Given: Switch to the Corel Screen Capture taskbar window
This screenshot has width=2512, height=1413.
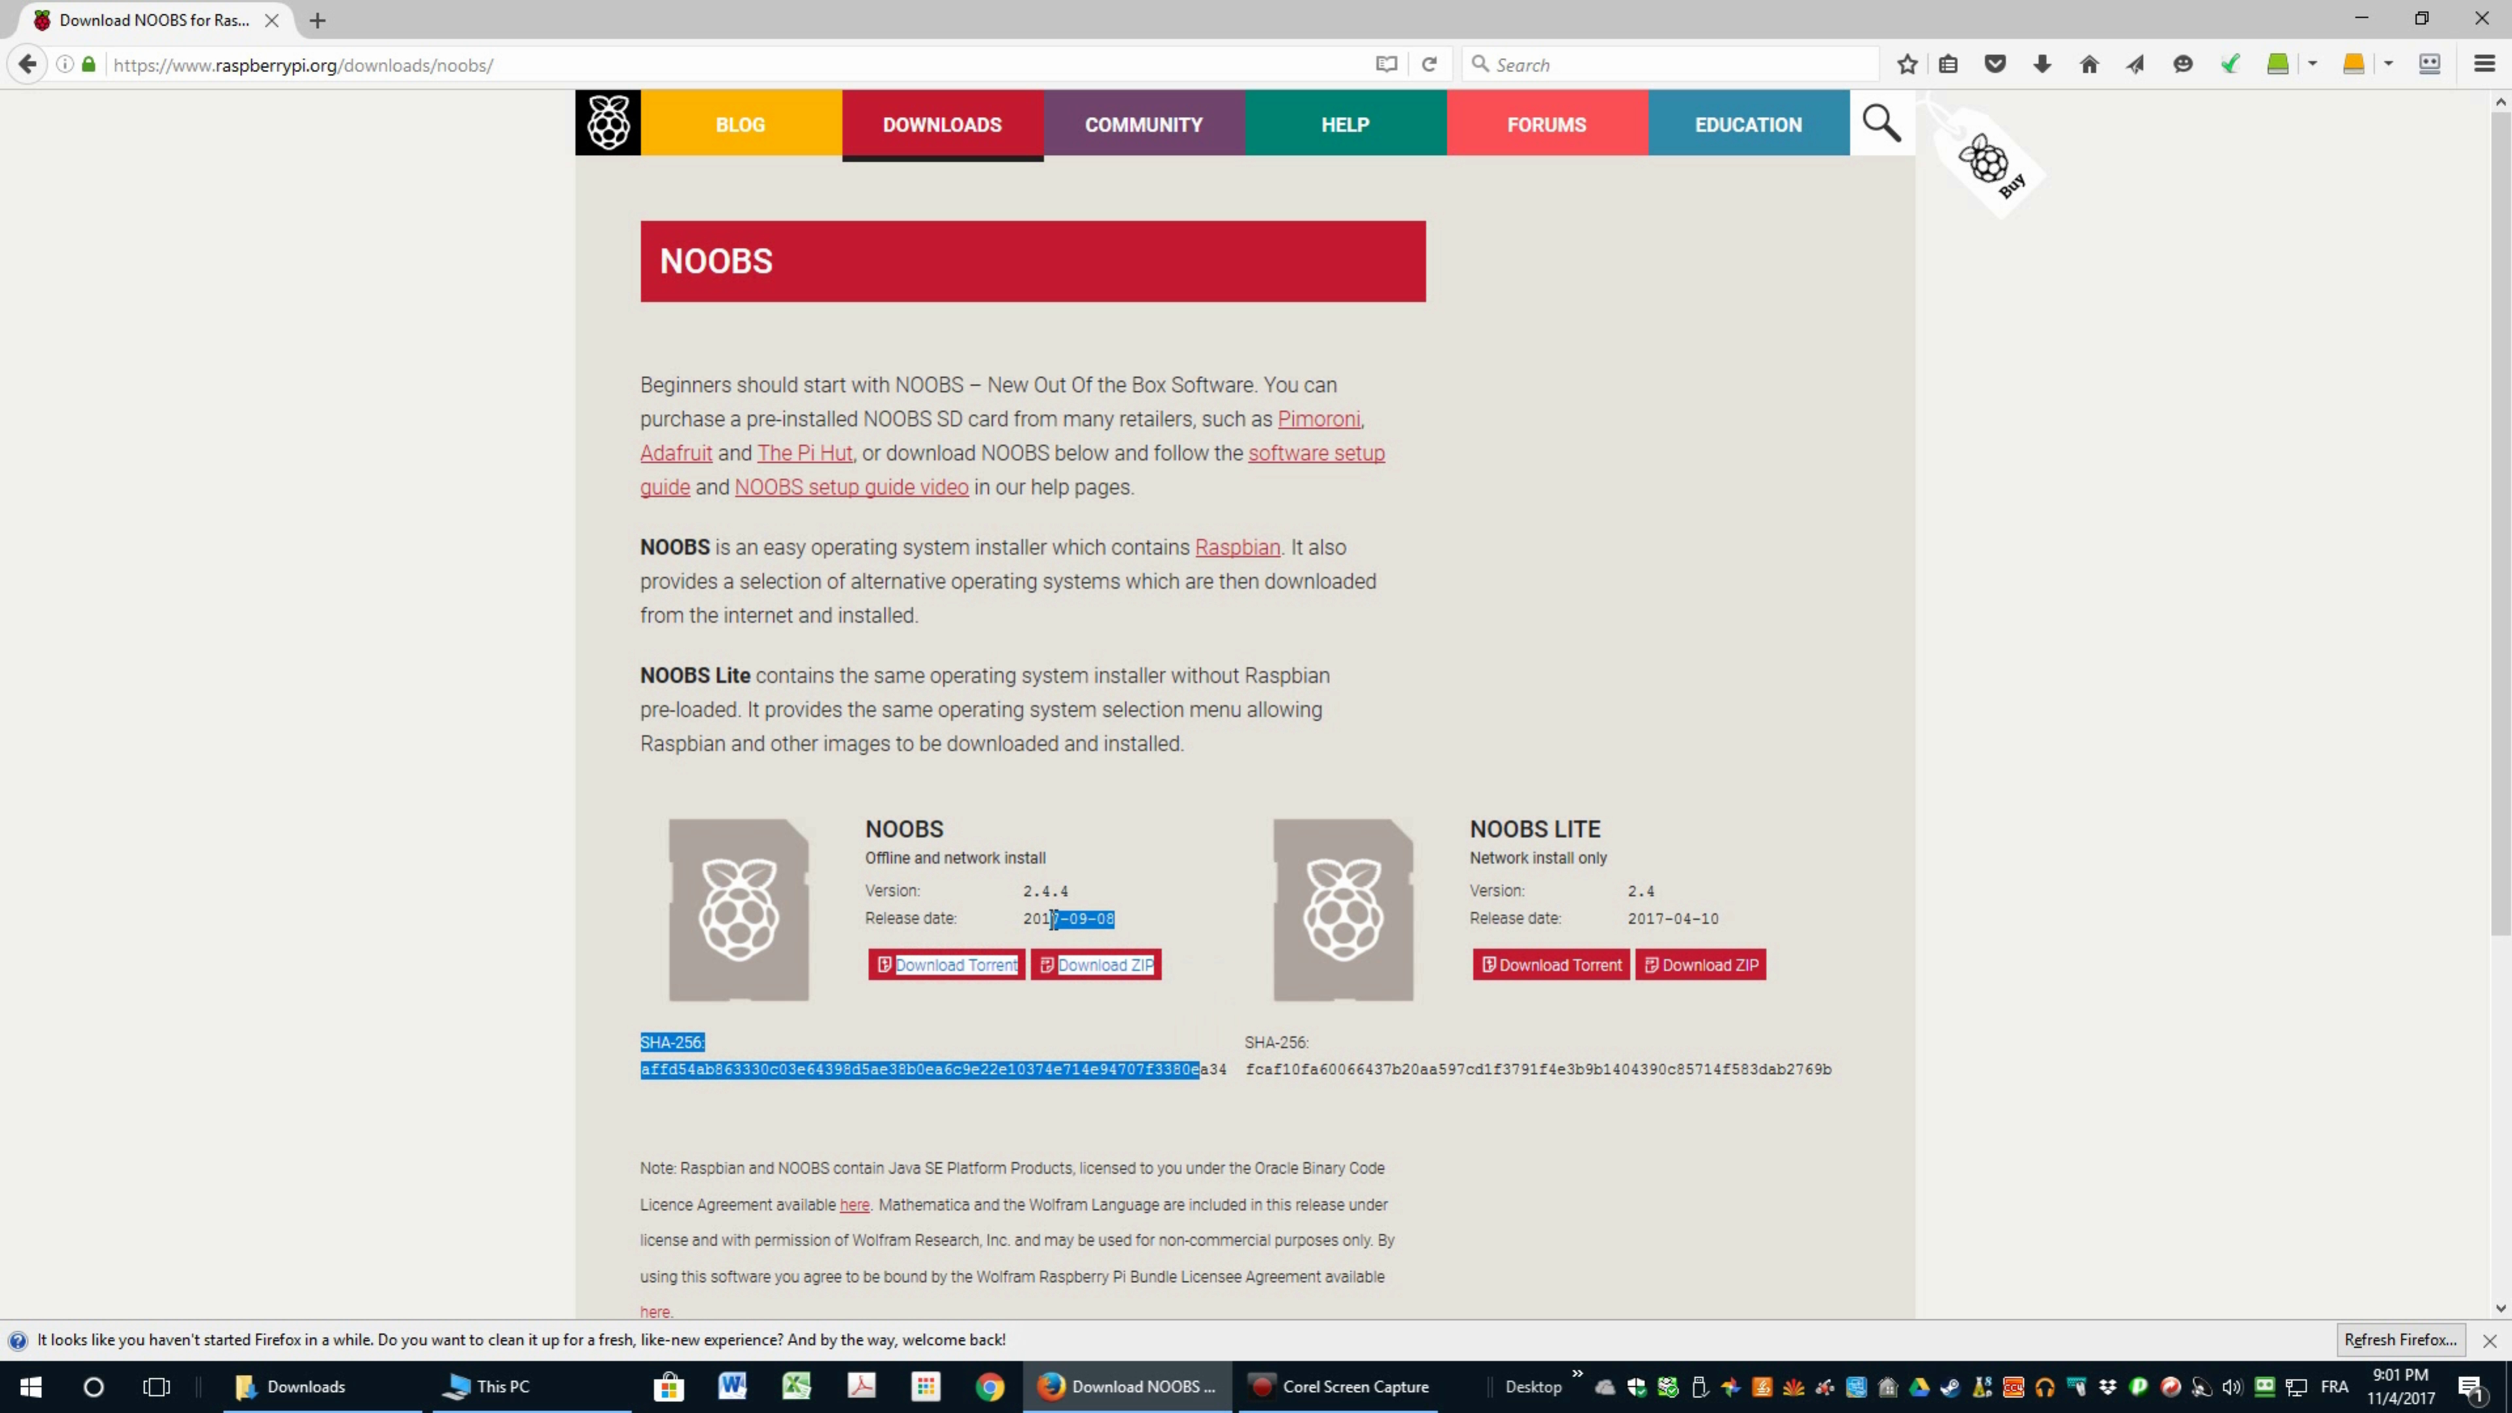Looking at the screenshot, I should click(x=1339, y=1387).
